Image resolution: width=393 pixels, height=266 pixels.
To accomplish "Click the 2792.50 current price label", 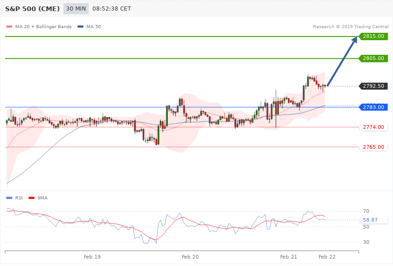I will point(374,86).
